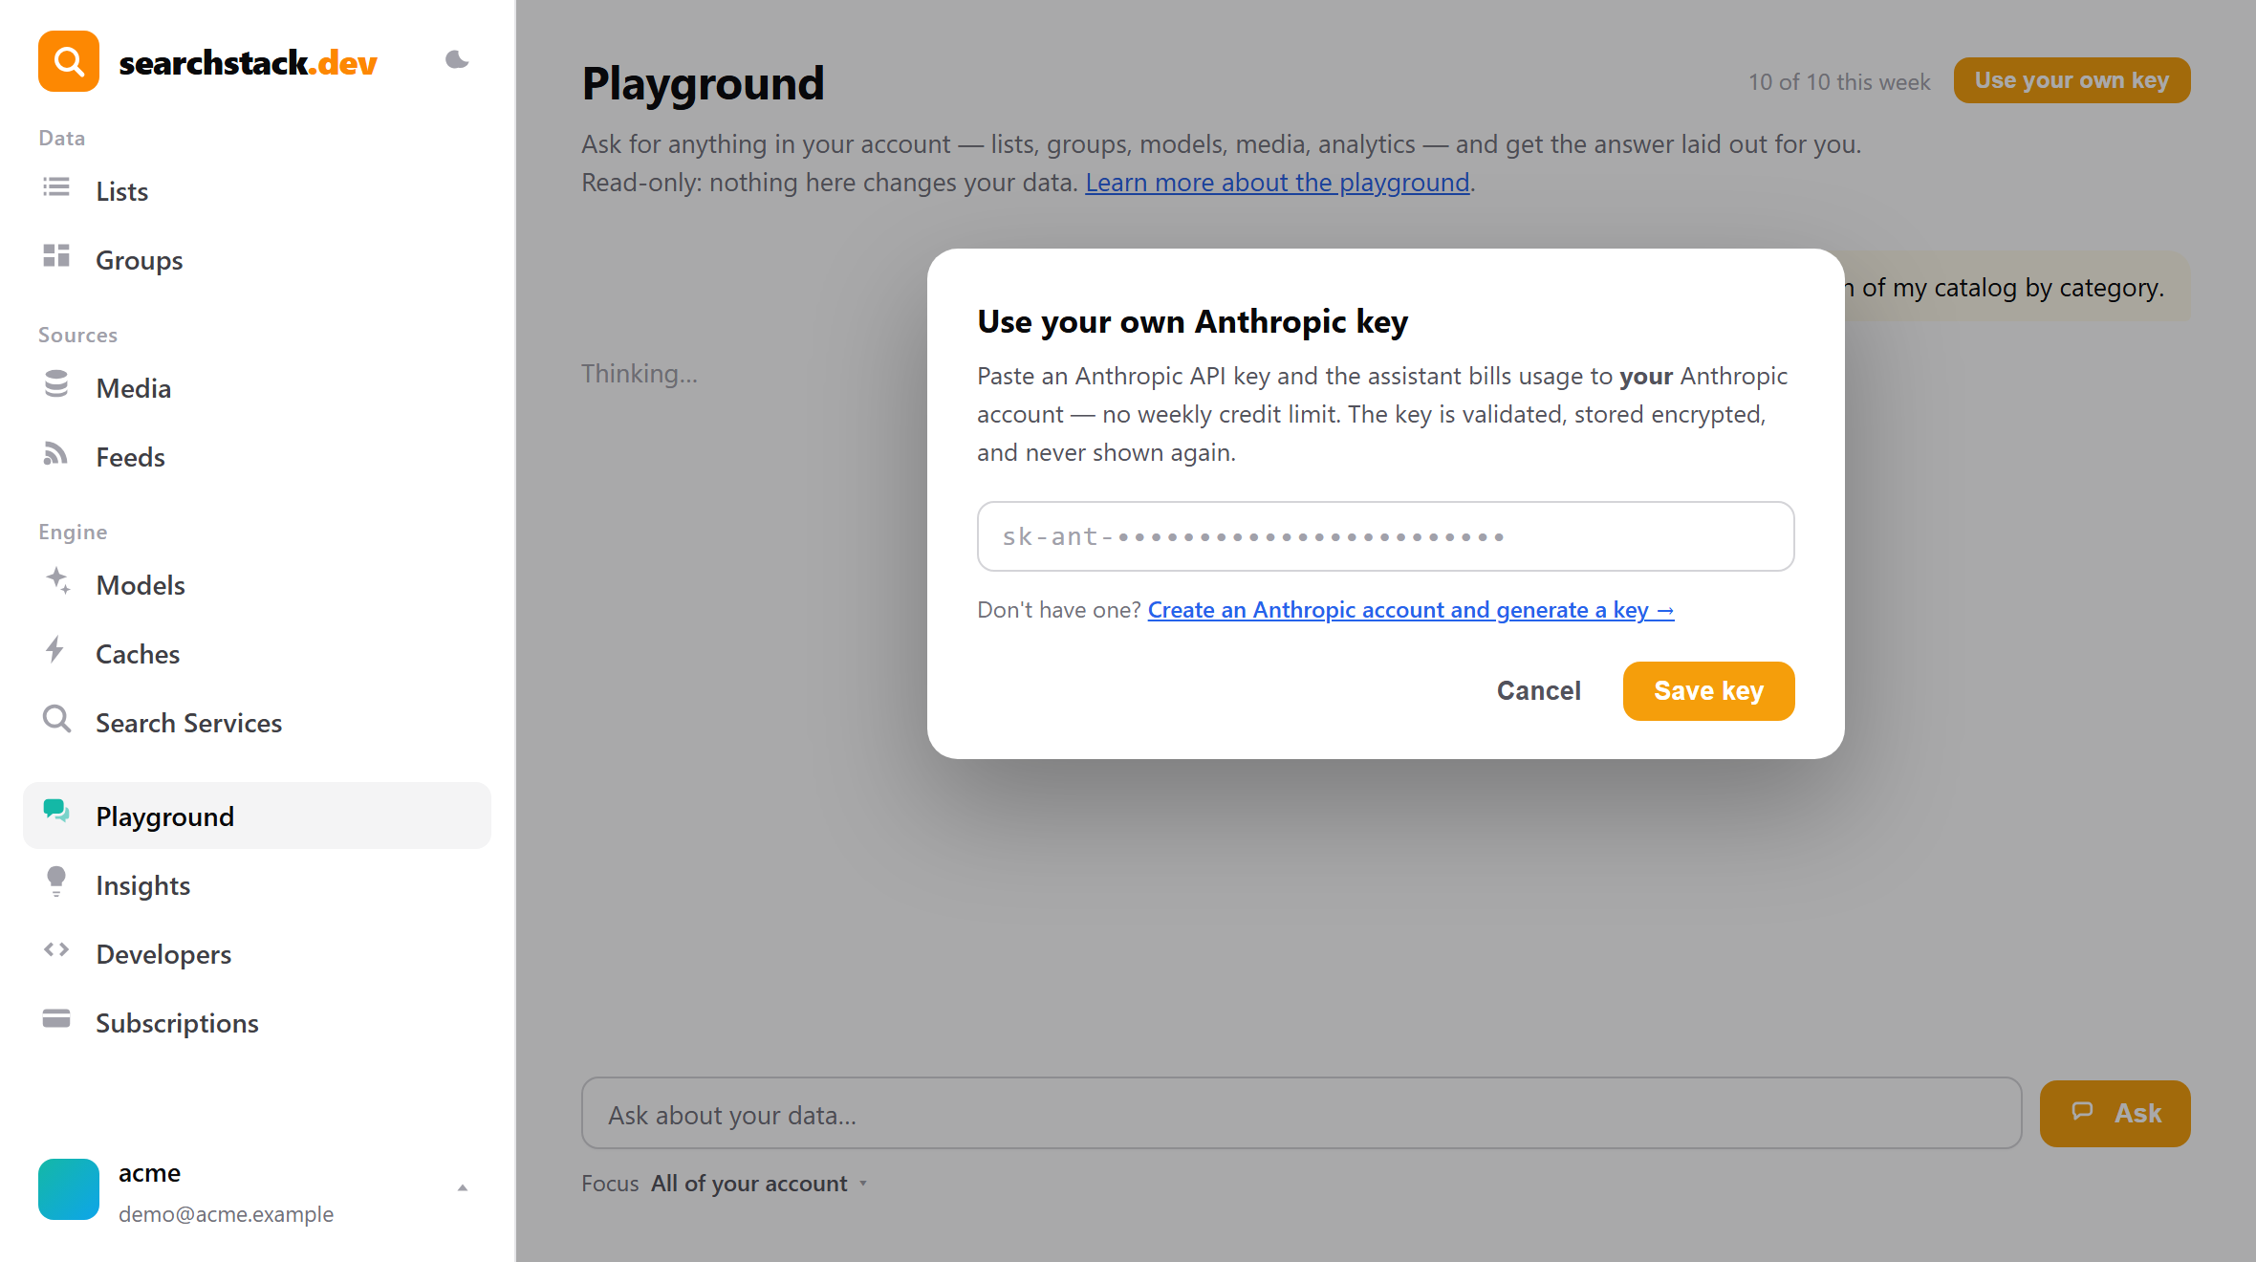Click 'Use your own key' button

point(2072,80)
